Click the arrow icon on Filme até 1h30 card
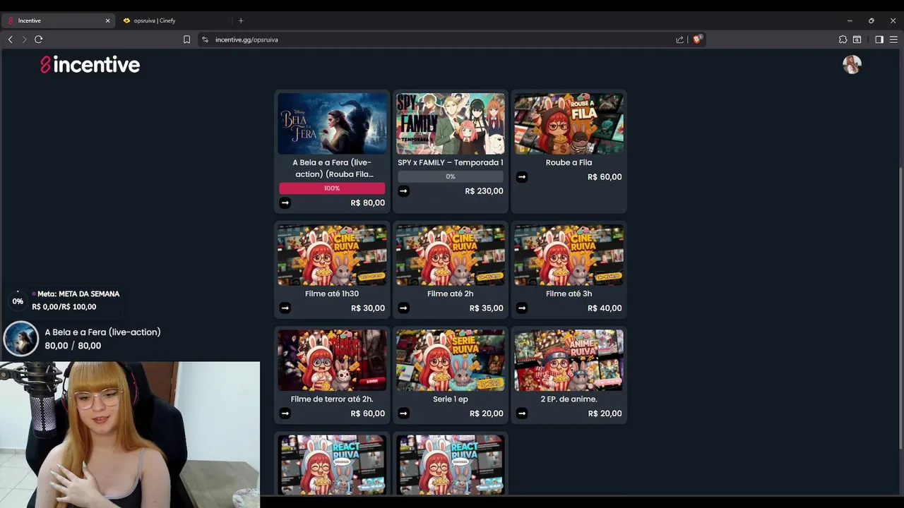The width and height of the screenshot is (904, 508). tap(285, 308)
